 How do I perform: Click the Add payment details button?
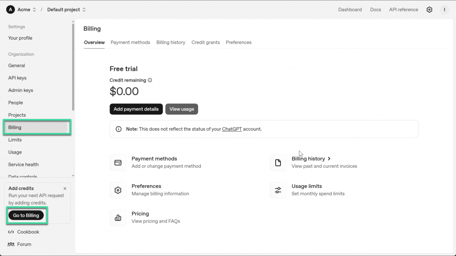tap(136, 109)
